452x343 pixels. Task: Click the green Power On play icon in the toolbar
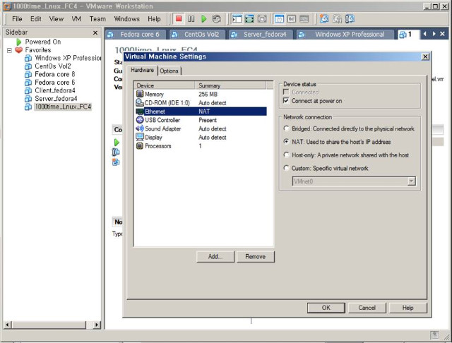tap(204, 19)
